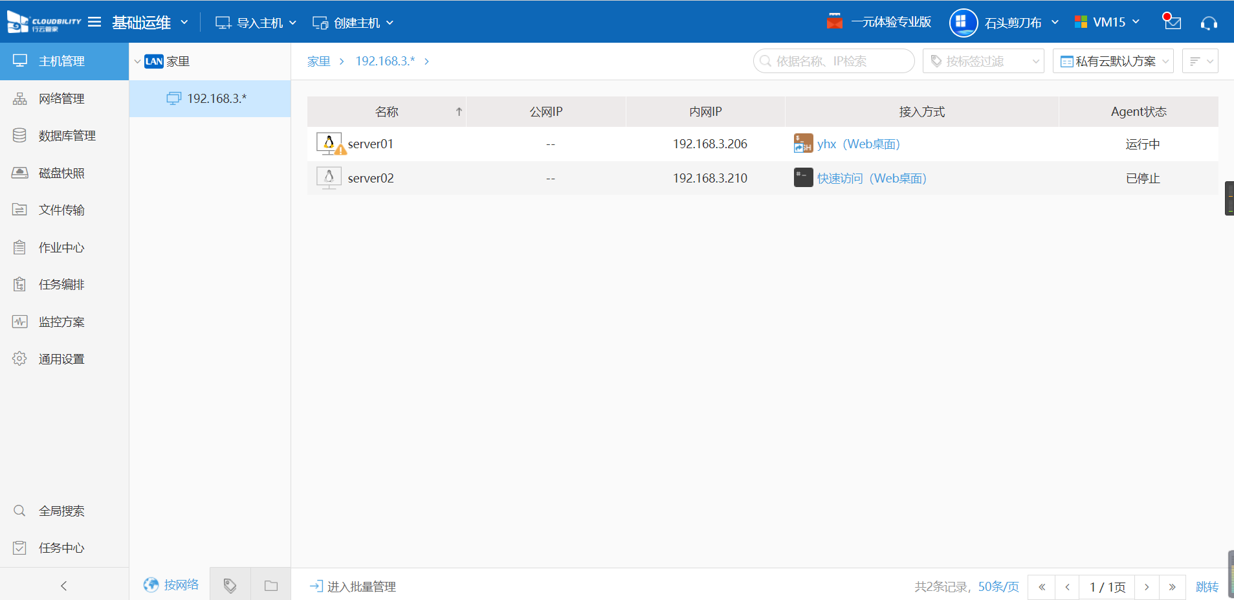Open the 基础运维 module dropdown
This screenshot has width=1234, height=600.
149,22
